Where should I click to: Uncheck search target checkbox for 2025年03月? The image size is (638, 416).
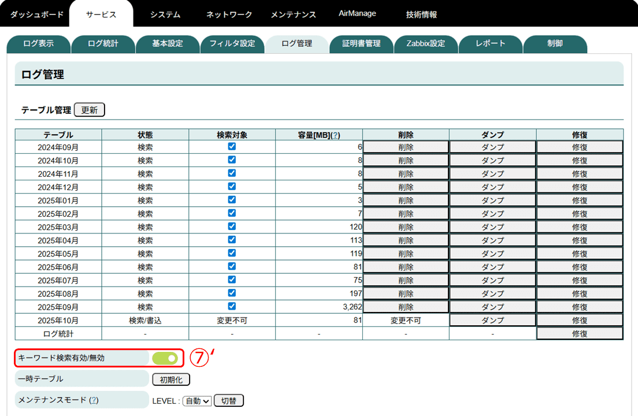[232, 226]
